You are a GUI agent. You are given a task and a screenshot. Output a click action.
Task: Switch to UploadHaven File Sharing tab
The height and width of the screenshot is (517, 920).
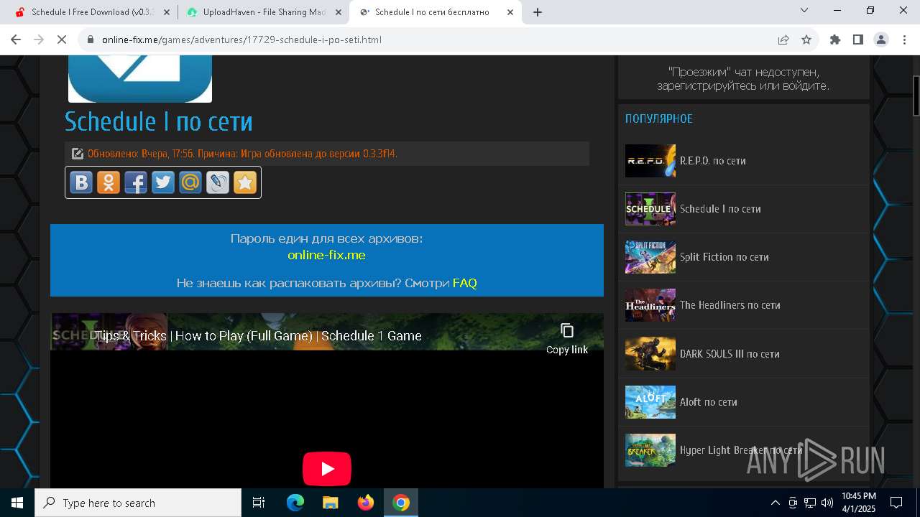tap(263, 12)
